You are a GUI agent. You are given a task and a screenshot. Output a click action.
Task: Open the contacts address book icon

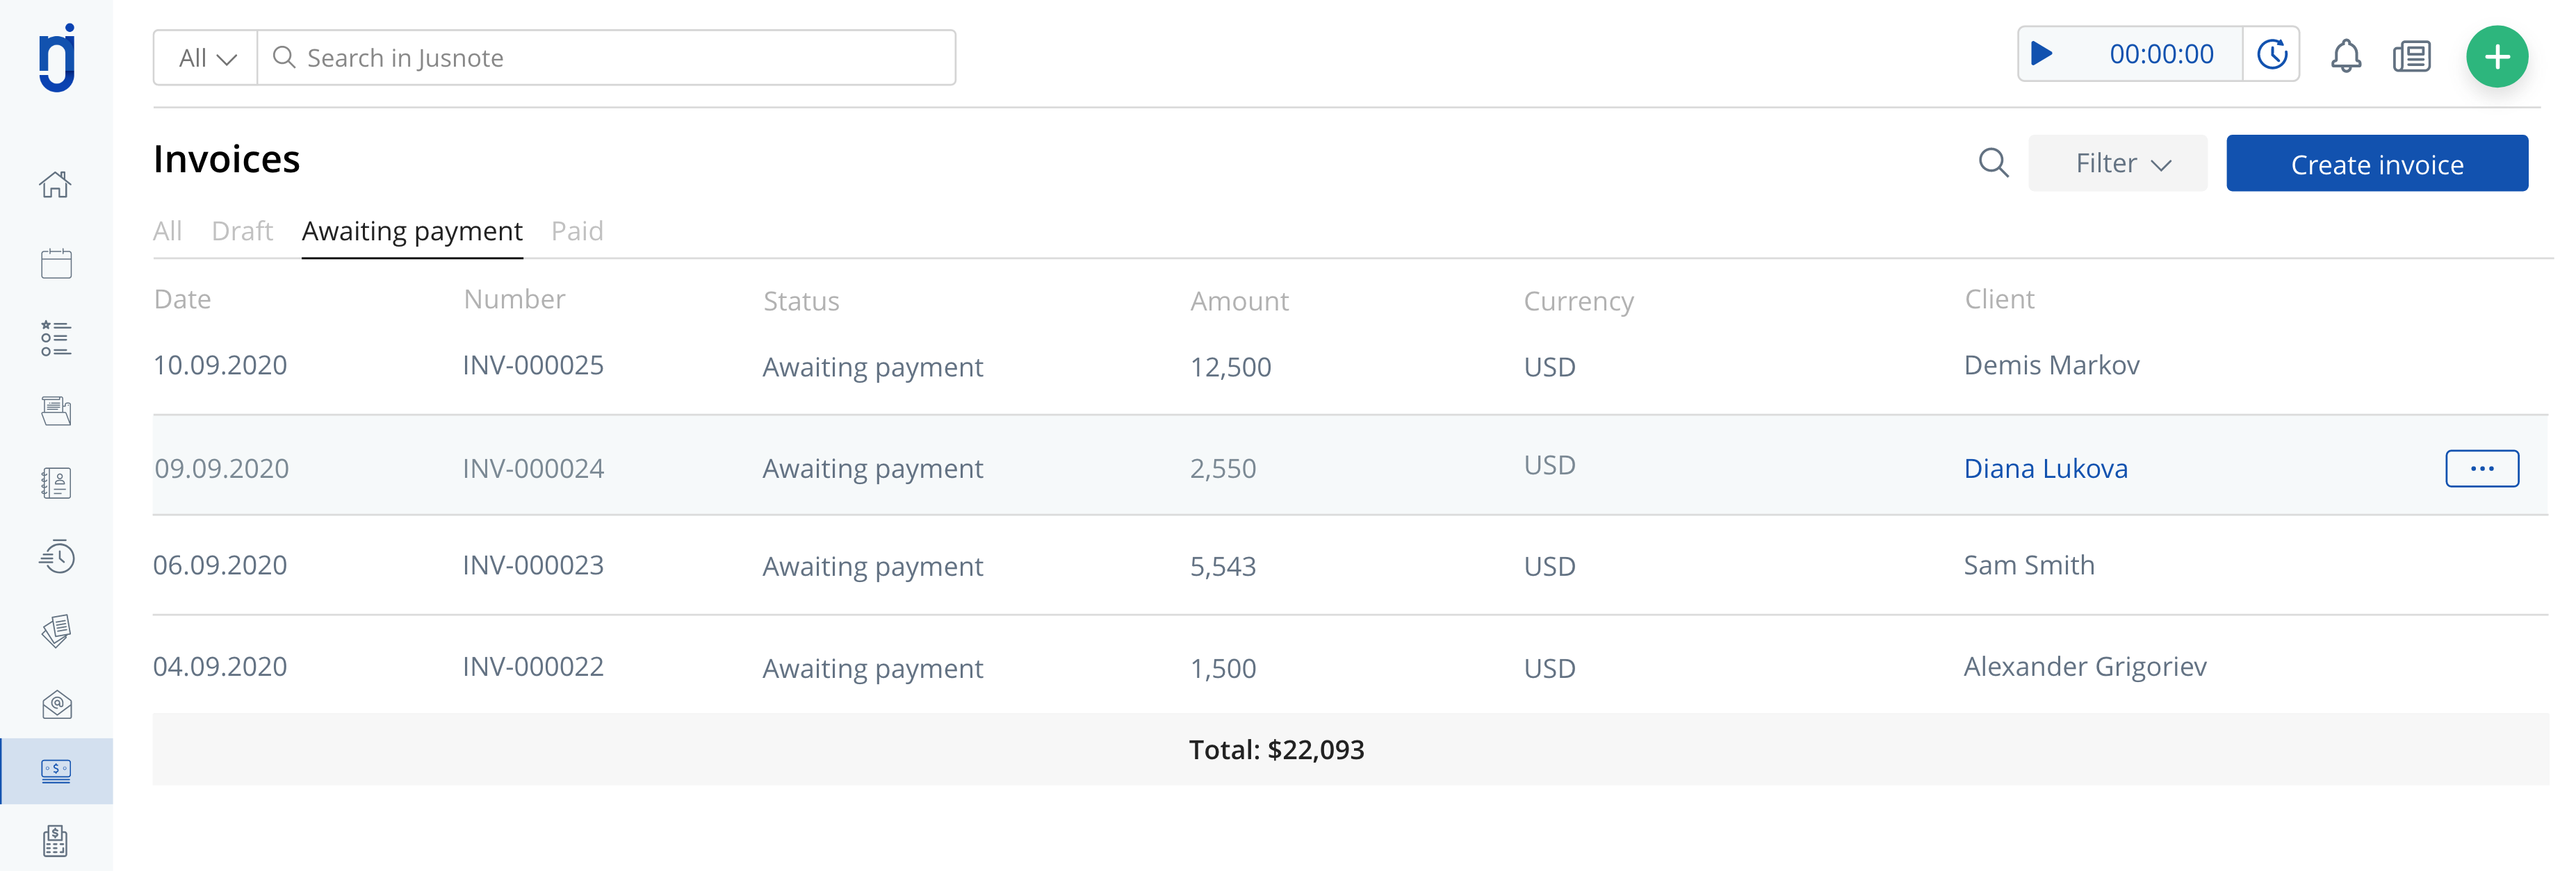56,483
